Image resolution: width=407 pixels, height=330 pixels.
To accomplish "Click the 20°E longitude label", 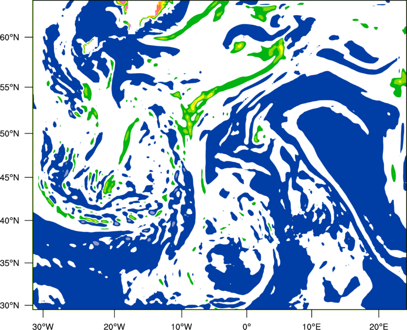I will click(x=379, y=326).
